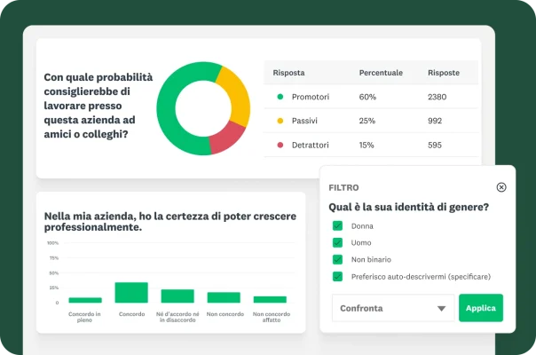
Task: Click the Né d'accordo né in disaccordo bar
Action: click(x=177, y=296)
